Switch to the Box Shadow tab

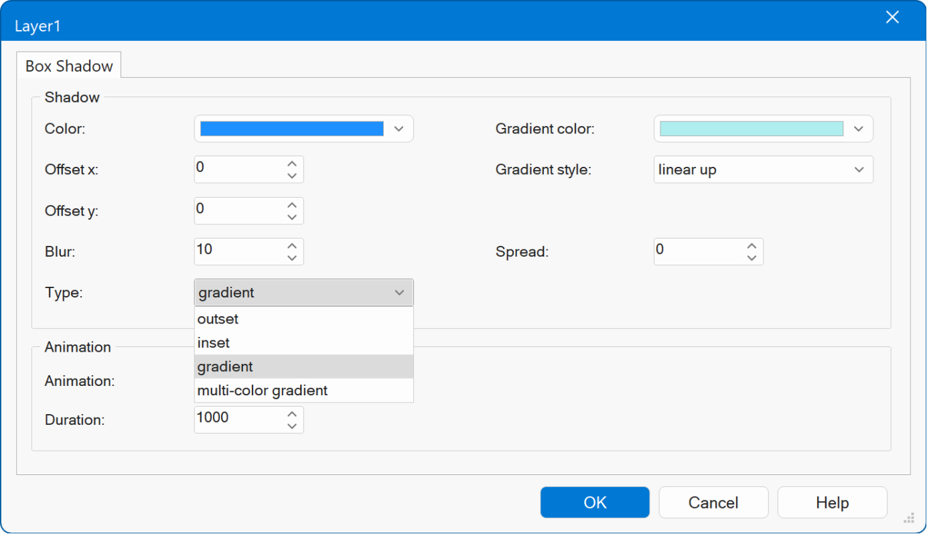pos(69,66)
